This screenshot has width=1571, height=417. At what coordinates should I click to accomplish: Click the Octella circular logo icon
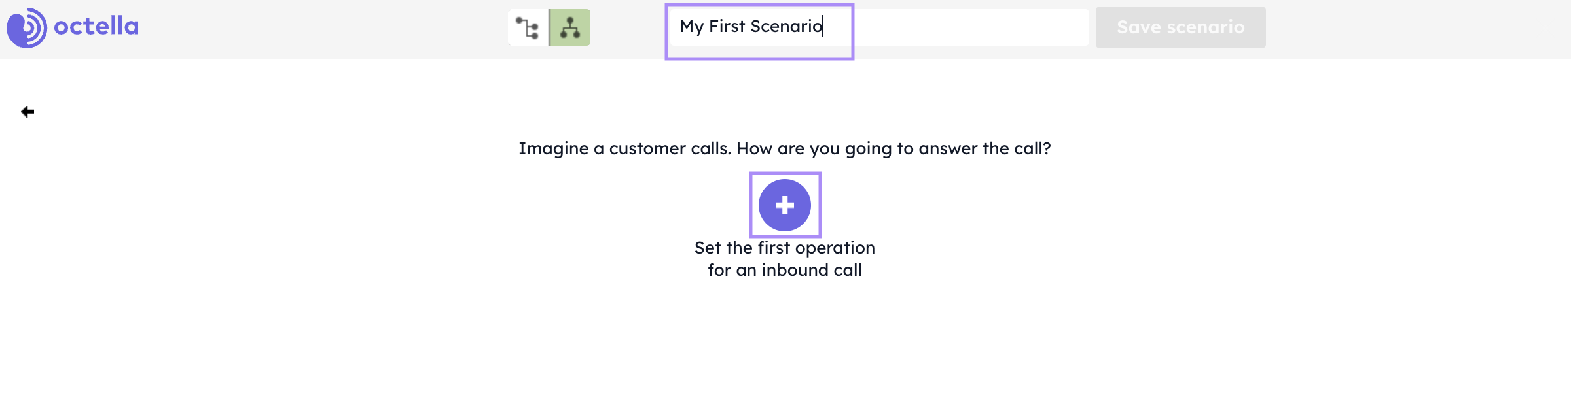pos(27,27)
